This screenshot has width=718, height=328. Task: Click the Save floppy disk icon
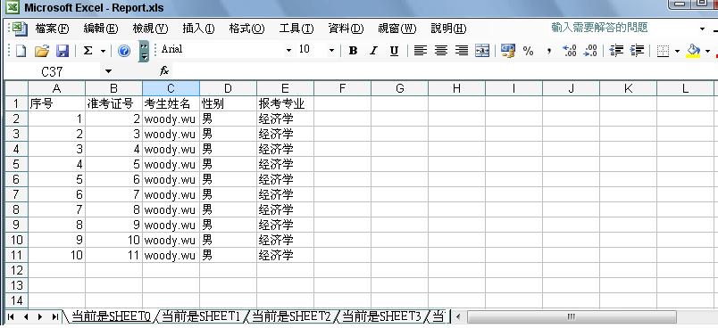[63, 51]
